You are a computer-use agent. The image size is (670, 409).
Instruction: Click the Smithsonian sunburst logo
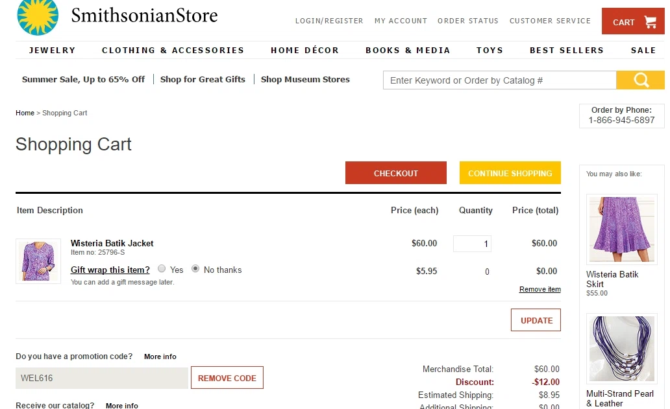click(x=38, y=17)
